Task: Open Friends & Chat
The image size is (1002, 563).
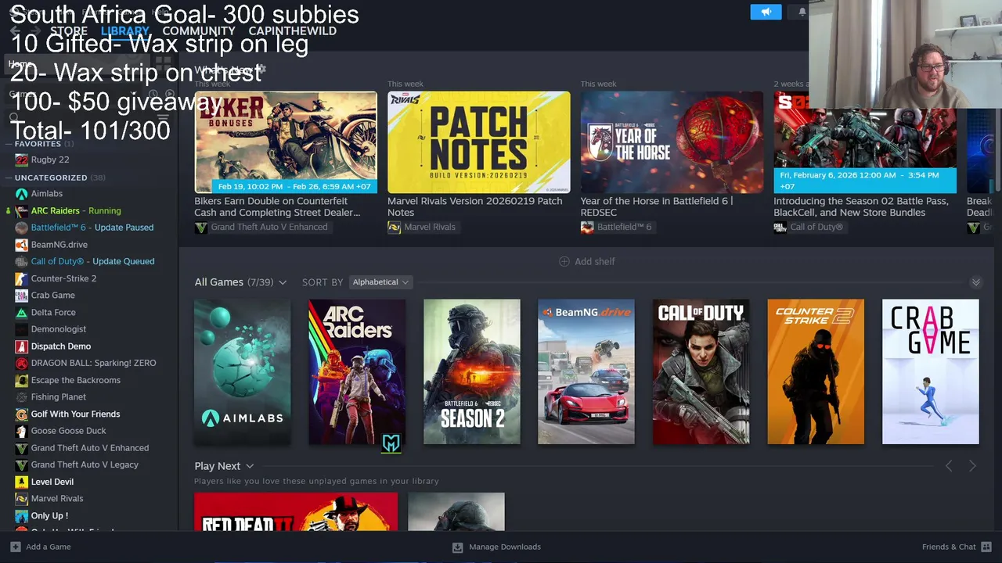Action: click(957, 547)
